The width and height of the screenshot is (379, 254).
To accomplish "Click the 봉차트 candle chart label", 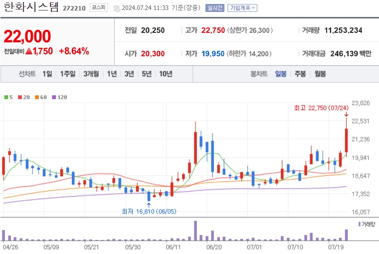I will coord(259,74).
